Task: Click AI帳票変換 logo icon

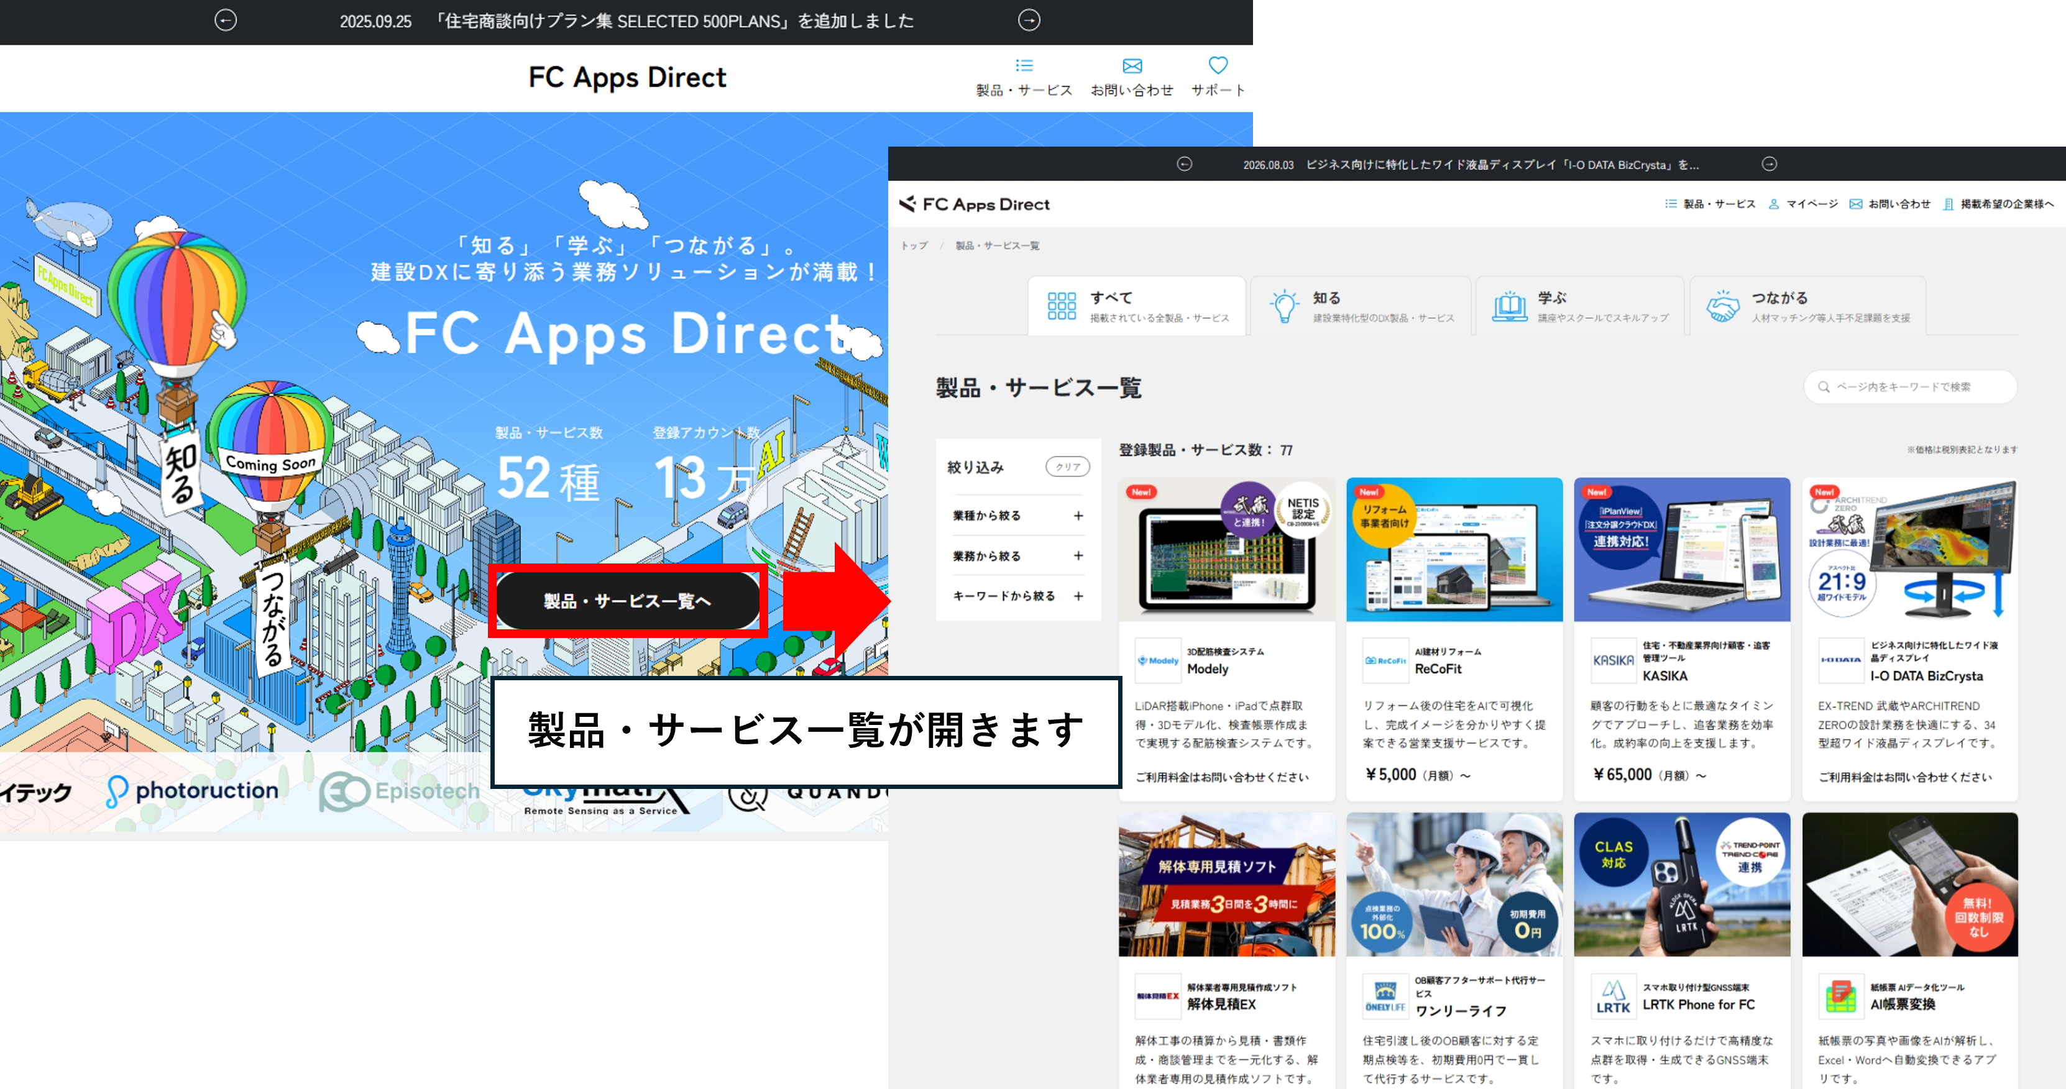Action: [x=1840, y=996]
